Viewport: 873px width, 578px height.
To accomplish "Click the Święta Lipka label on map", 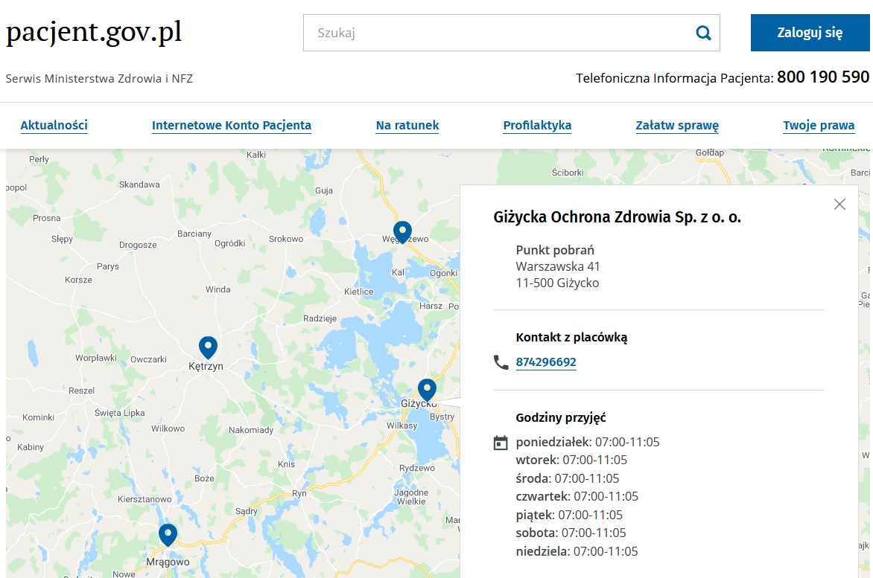I will coord(120,413).
